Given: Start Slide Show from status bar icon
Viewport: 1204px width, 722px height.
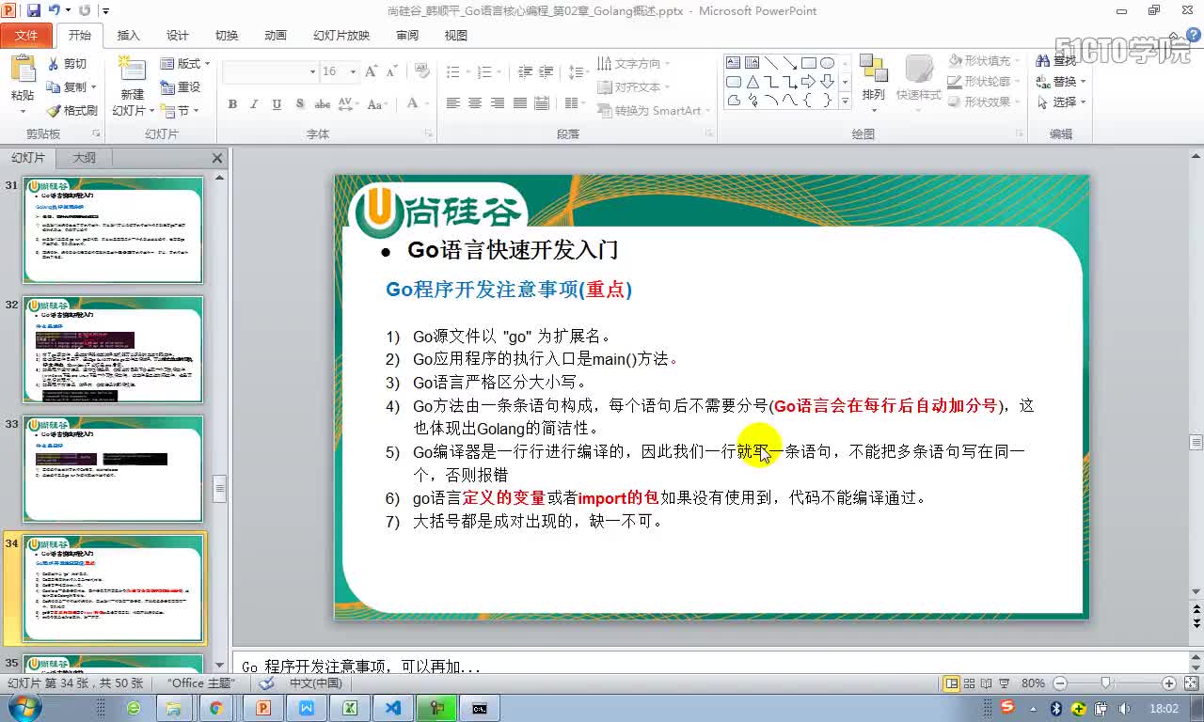Looking at the screenshot, I should coord(1005,683).
